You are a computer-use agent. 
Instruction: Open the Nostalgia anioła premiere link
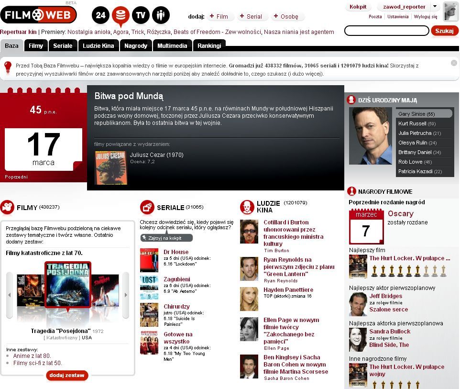[x=89, y=32]
